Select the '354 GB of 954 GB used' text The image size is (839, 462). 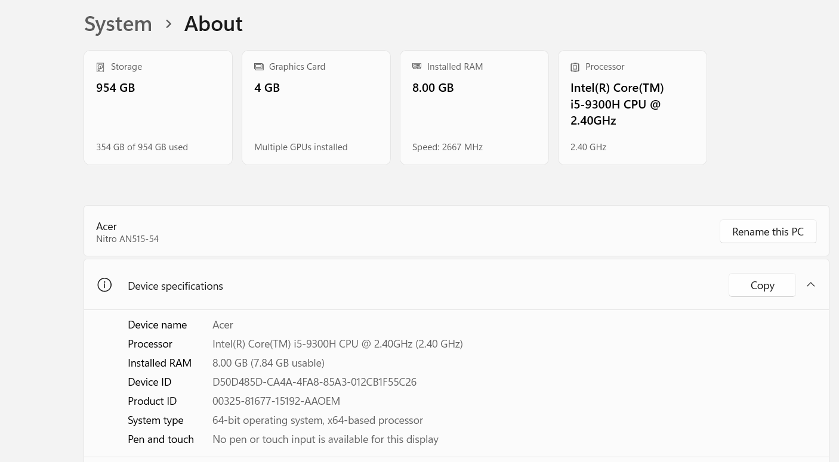pos(142,147)
